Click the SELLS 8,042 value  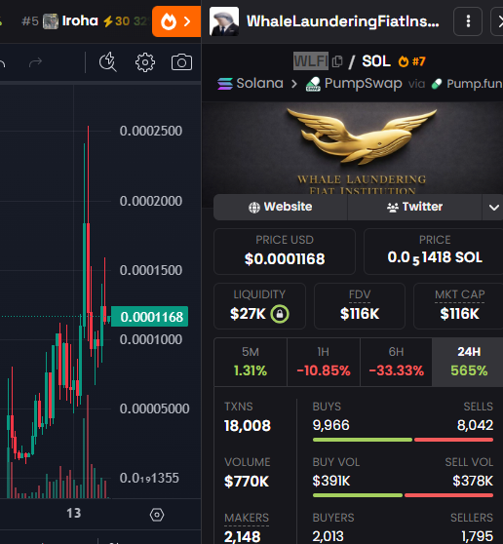point(475,425)
